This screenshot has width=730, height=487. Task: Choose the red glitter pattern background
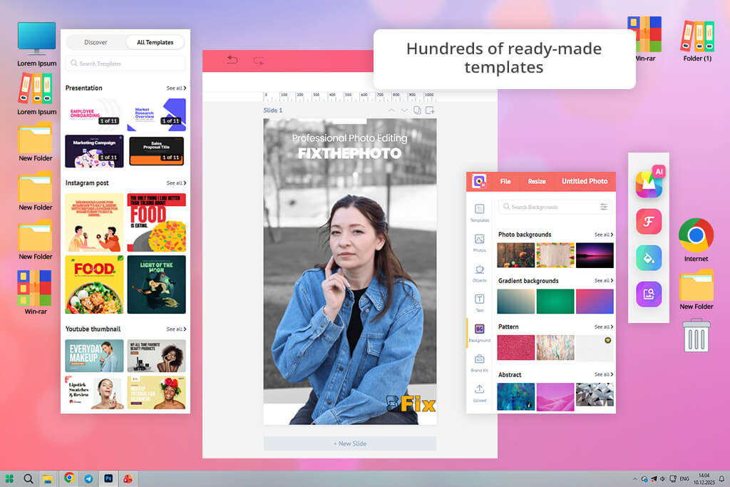[516, 348]
